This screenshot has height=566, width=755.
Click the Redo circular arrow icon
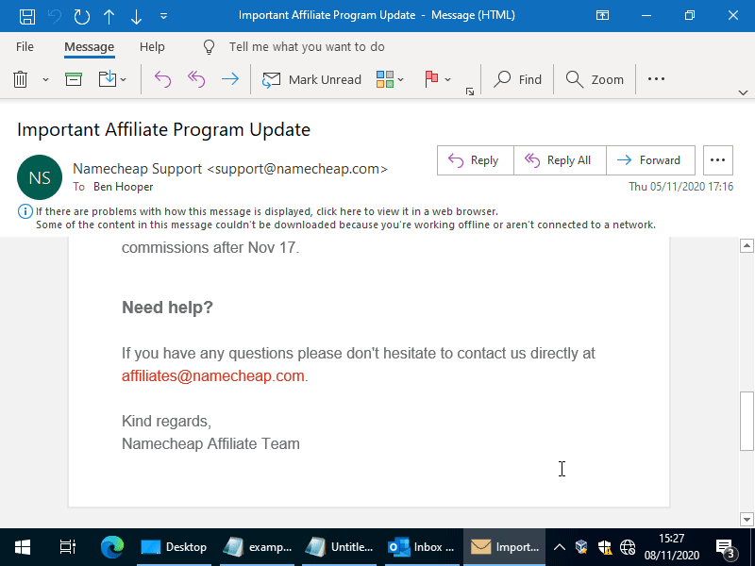tap(81, 16)
